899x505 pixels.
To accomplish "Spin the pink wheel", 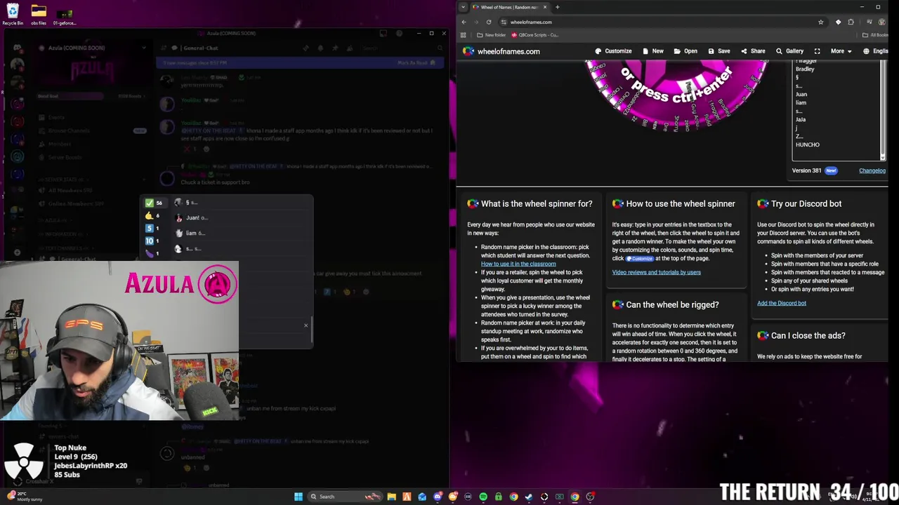I will point(676,95).
